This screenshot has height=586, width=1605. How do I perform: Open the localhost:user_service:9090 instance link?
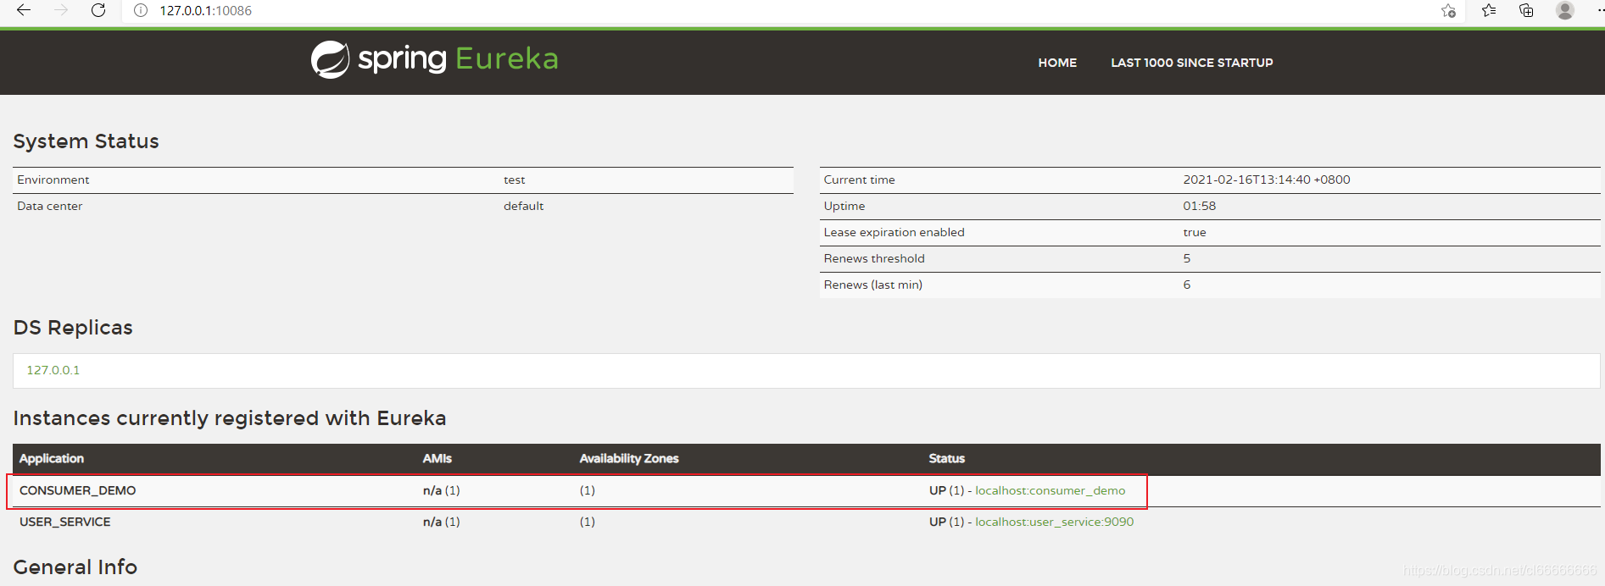[1054, 522]
